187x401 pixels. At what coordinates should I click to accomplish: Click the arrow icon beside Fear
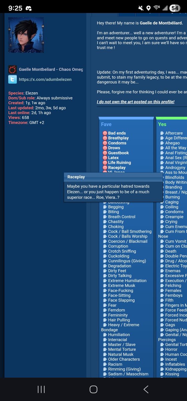105,305
